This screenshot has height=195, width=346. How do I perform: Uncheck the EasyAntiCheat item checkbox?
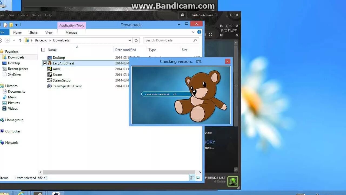45,63
